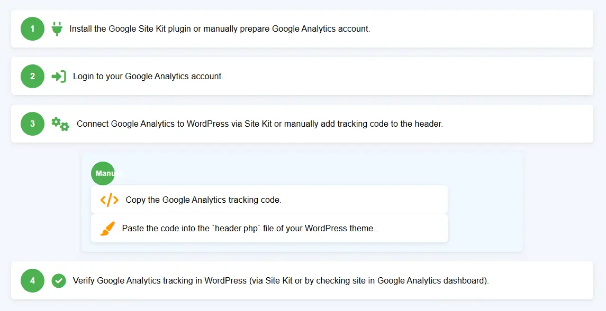Click "Connect Google Analytics to WordPress" step text
This screenshot has width=606, height=311.
coord(152,124)
